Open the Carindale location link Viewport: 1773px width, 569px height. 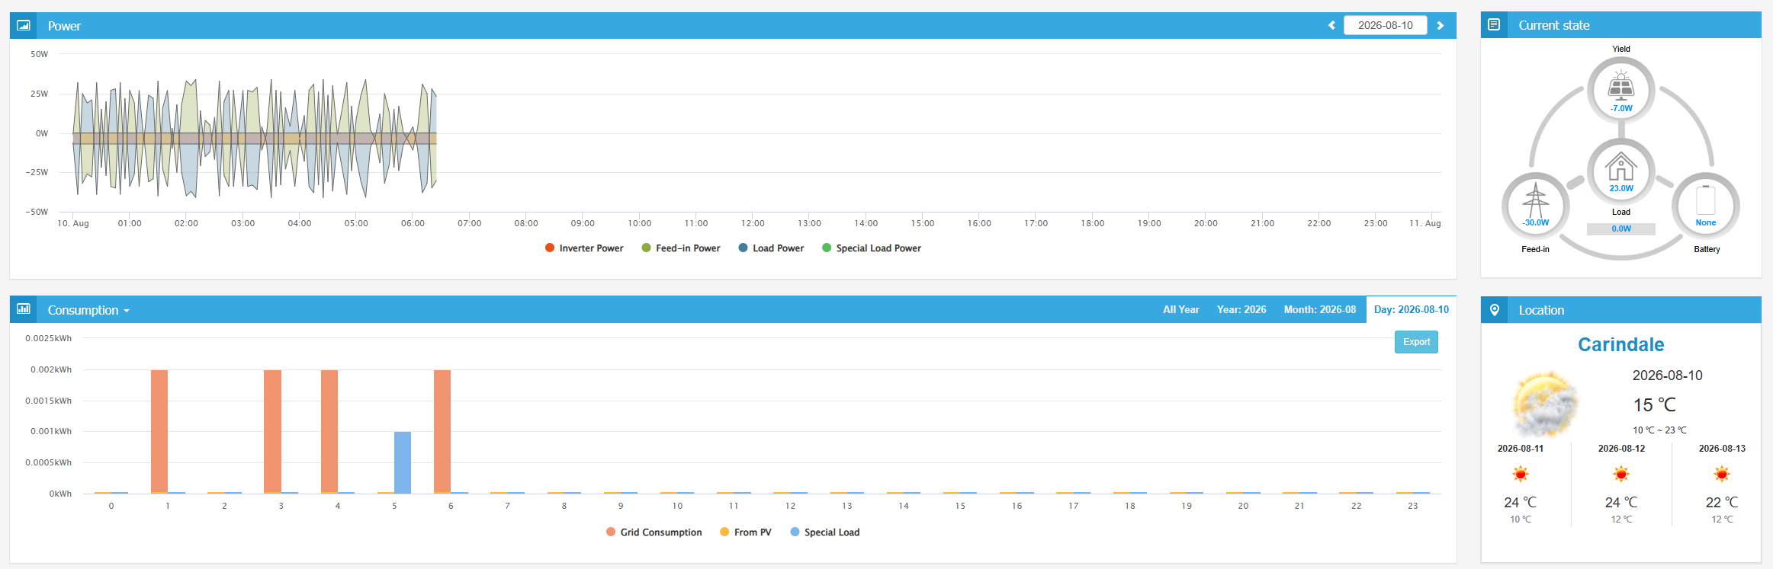point(1620,345)
